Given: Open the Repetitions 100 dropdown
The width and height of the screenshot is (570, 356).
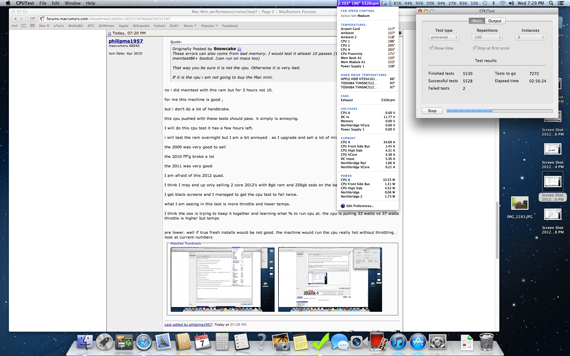Looking at the screenshot, I should [487, 37].
